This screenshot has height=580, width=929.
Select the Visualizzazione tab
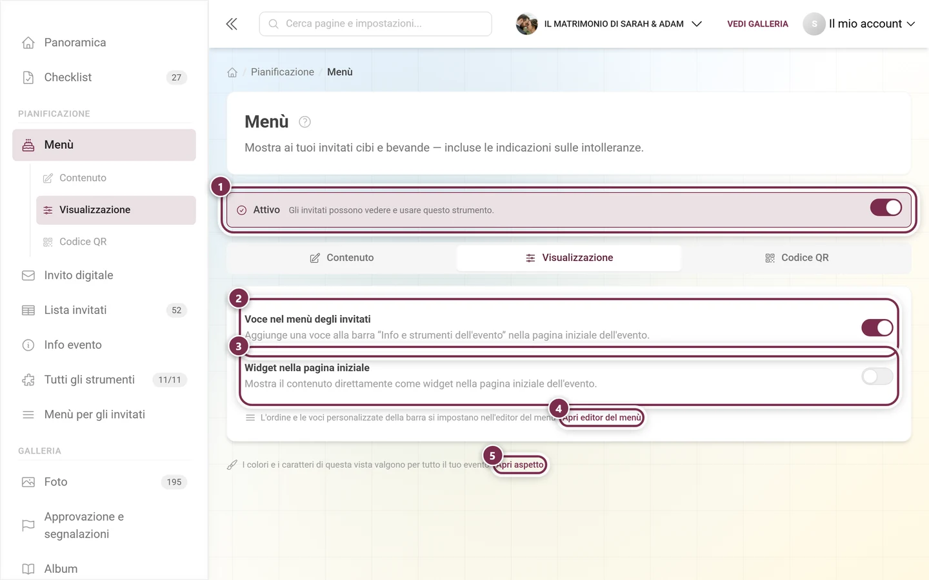point(569,258)
